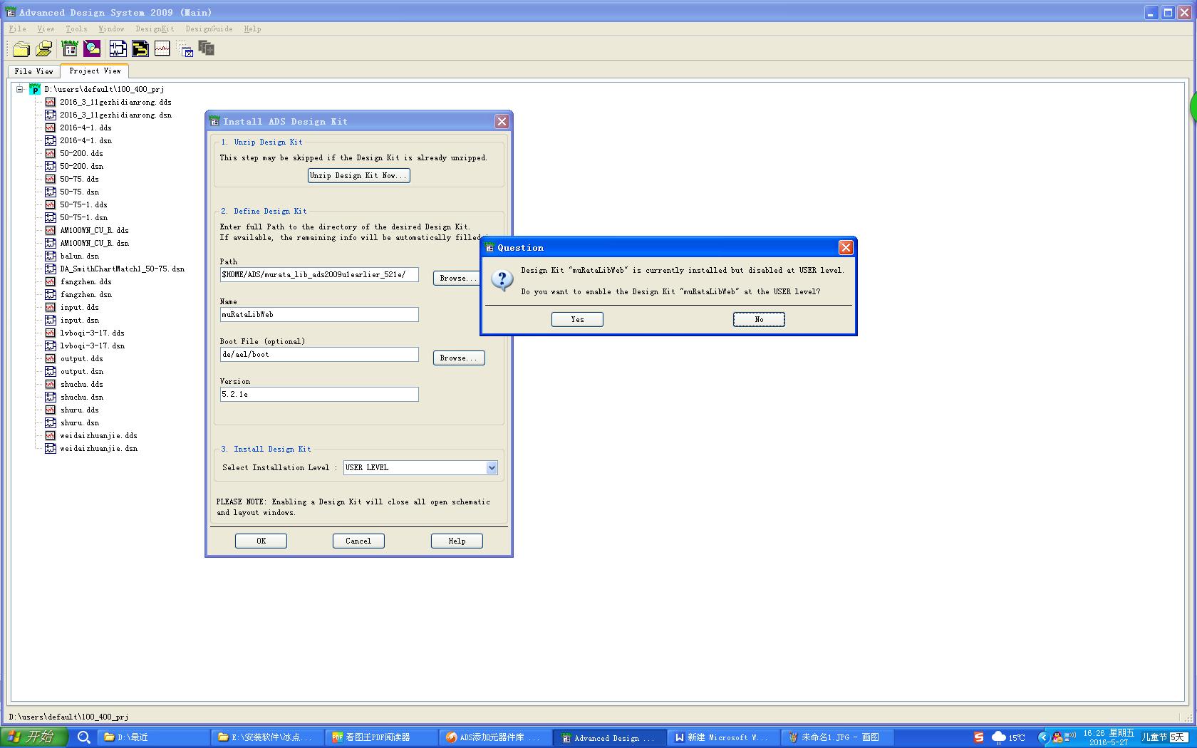Click the Unzip Design Kit Now button
This screenshot has width=1197, height=748.
358,176
